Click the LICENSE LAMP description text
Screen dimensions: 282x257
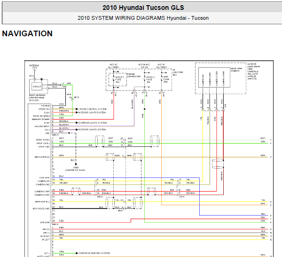(x=254, y=72)
